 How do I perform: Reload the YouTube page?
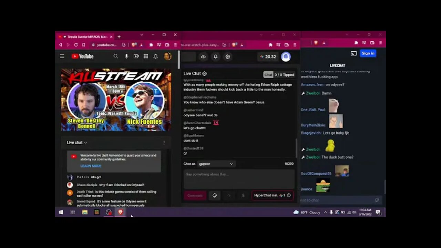(76, 45)
